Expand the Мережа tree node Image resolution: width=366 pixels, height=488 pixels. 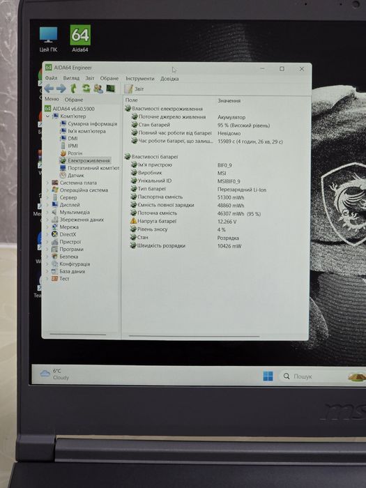tap(47, 227)
